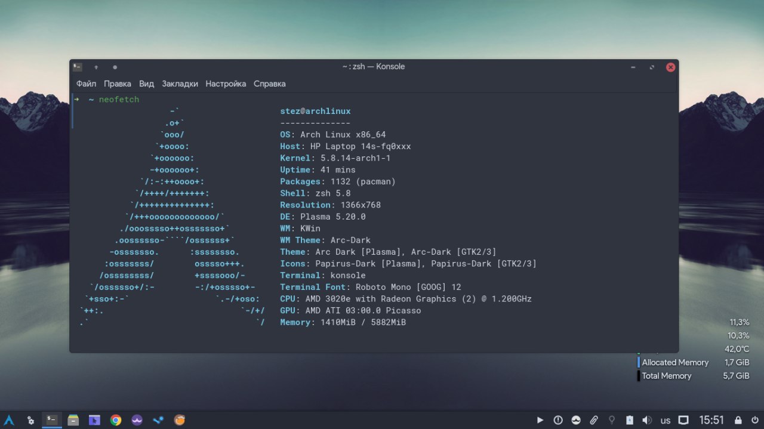Click the white mustache tray icon
Screen dimensions: 764x429
576,420
